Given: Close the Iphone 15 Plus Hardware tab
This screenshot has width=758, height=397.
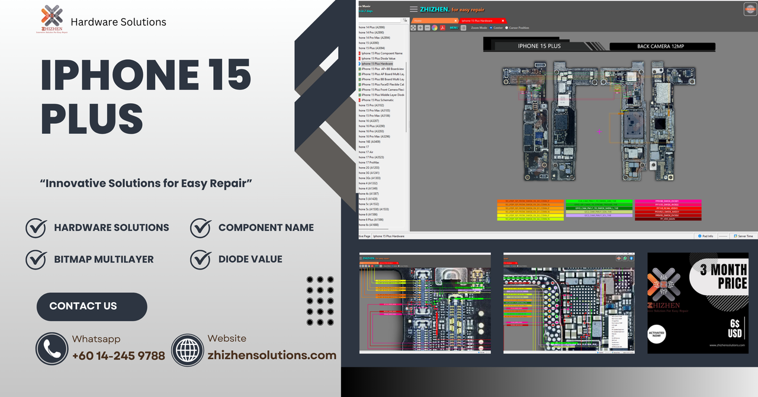Looking at the screenshot, I should 503,21.
